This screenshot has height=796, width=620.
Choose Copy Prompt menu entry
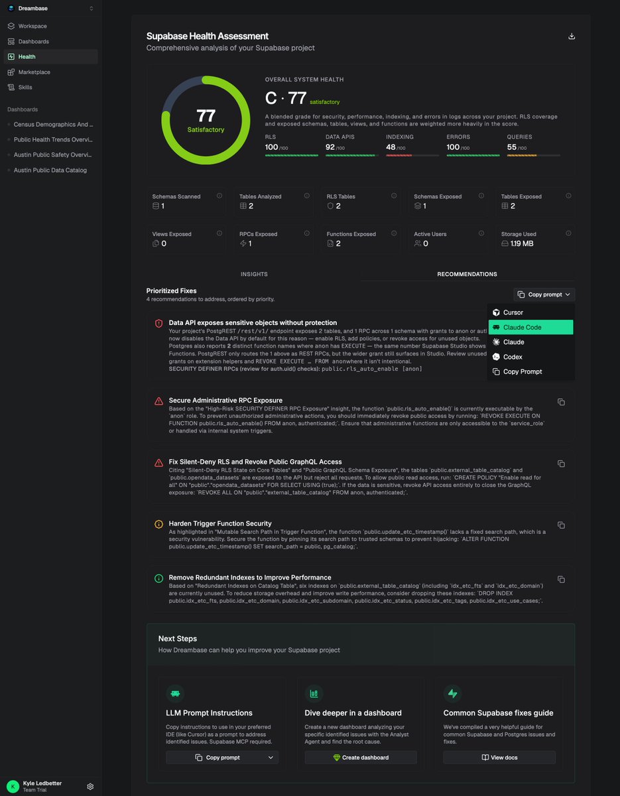[x=531, y=371]
